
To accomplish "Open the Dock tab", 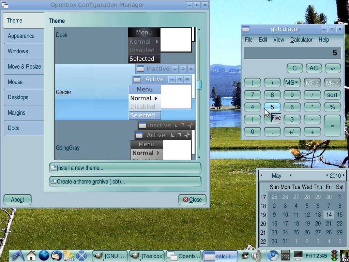I will [24, 128].
